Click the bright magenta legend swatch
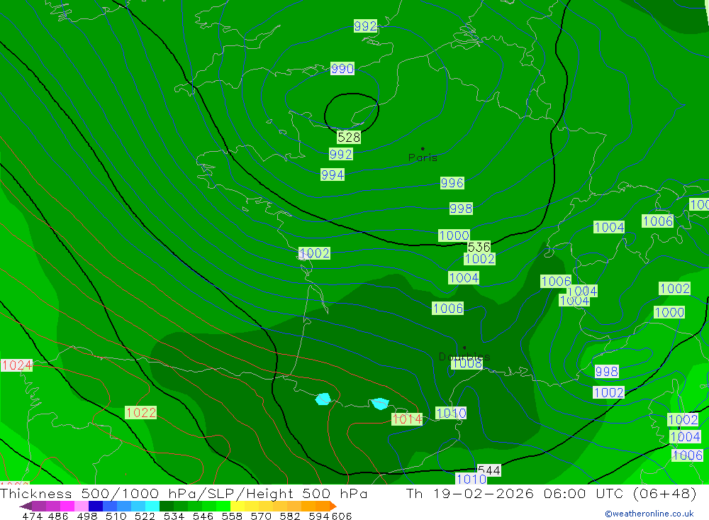Image resolution: width=709 pixels, height=520 pixels. point(67,506)
